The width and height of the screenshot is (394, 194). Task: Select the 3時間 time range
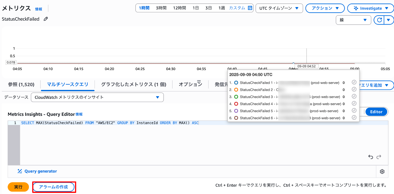[161, 8]
